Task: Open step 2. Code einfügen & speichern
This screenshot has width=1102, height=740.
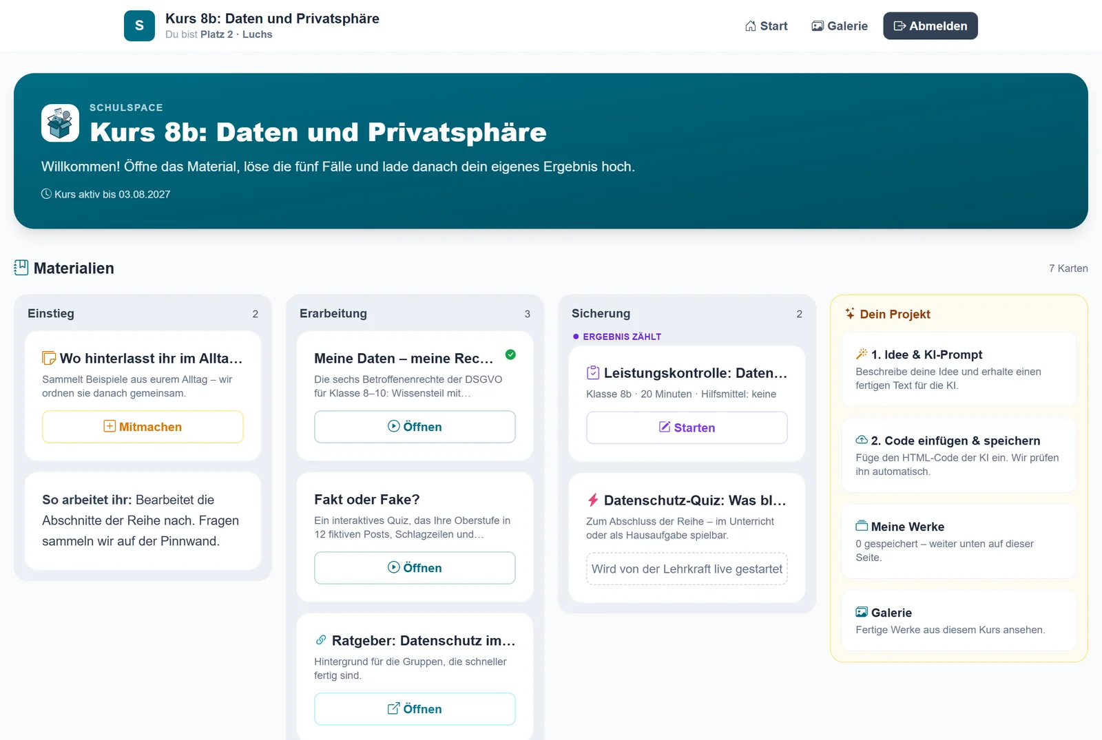Action: click(x=959, y=456)
